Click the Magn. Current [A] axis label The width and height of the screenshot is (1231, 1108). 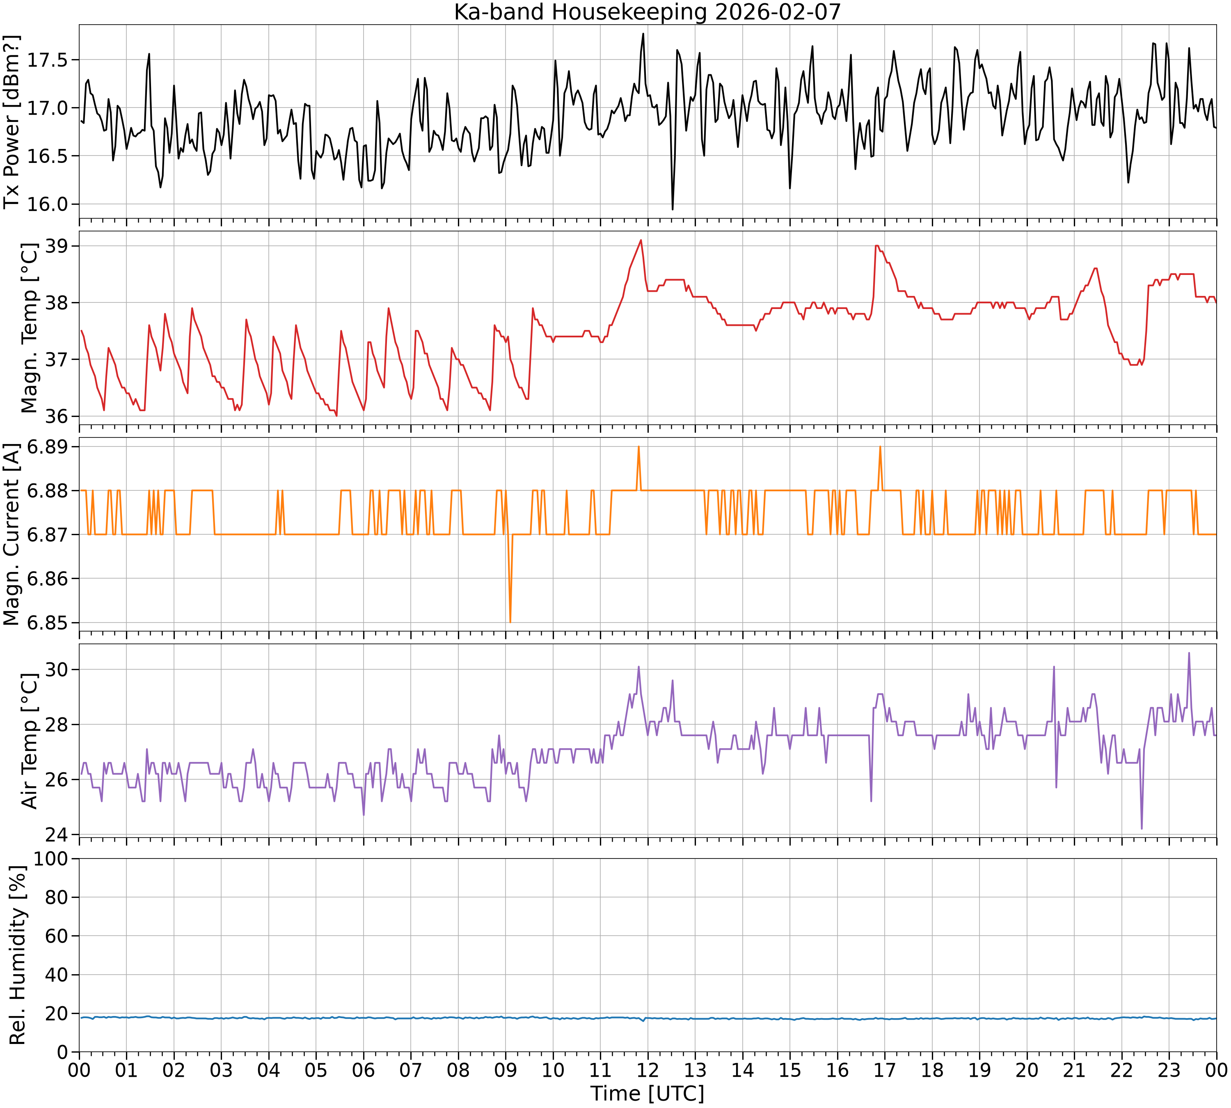11,534
